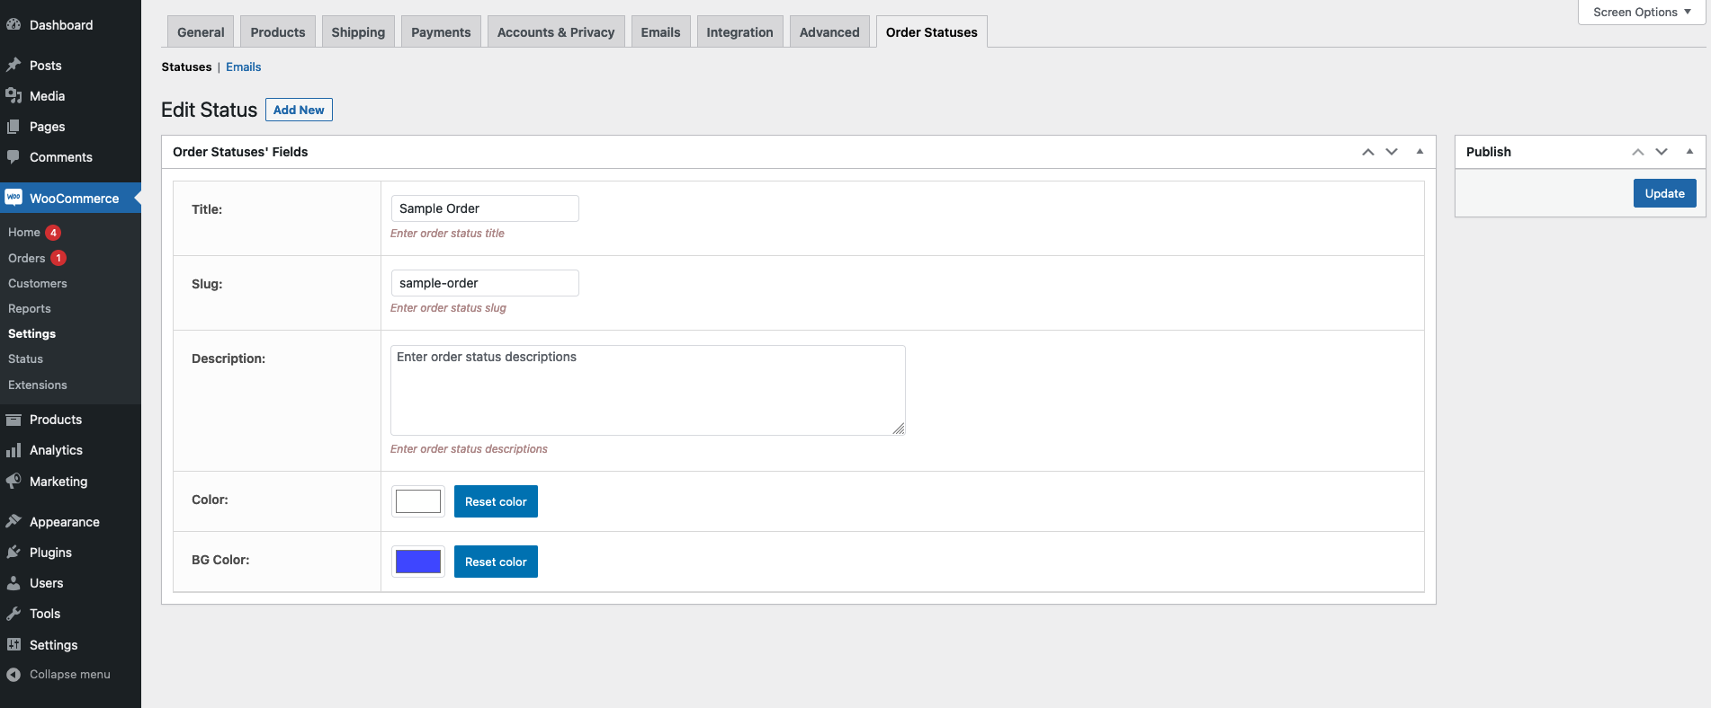
Task: Move Order Statuses' Fields panel down
Action: tap(1392, 152)
